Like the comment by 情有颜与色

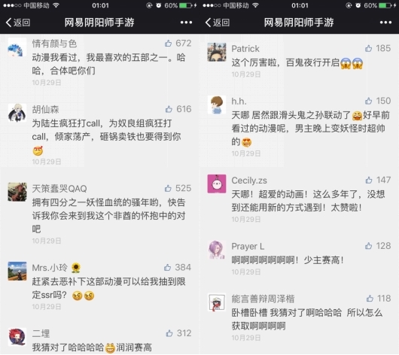click(168, 43)
